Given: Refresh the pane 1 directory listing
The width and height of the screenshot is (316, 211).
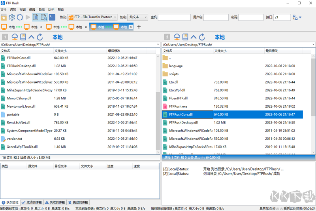Looking at the screenshot, I should tap(40, 37).
